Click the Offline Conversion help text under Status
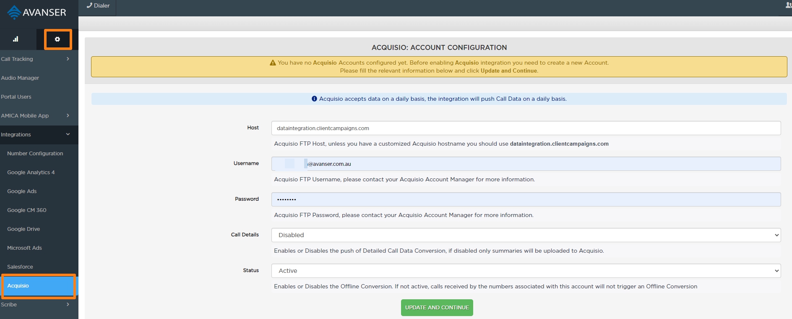 [486, 287]
